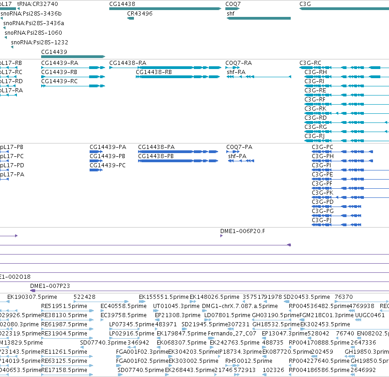
Task: Select the RE51951.5prime EST feature
Action: coord(68,311)
